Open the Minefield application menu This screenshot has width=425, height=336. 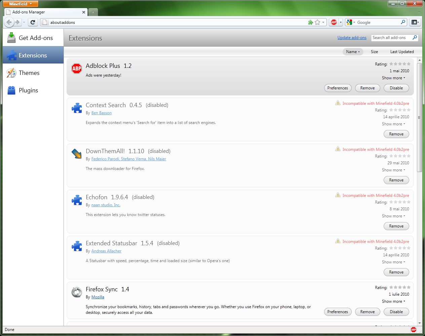(x=21, y=4)
